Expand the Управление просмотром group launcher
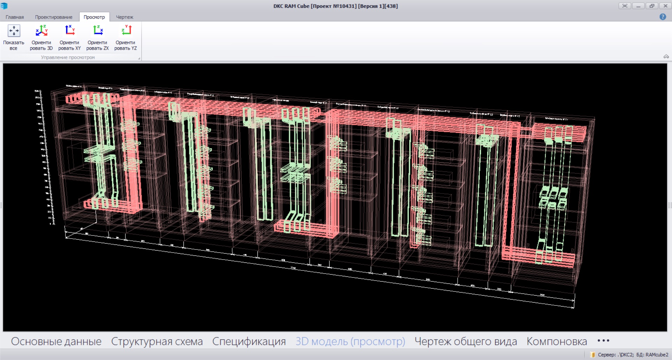672x360 pixels. [139, 58]
